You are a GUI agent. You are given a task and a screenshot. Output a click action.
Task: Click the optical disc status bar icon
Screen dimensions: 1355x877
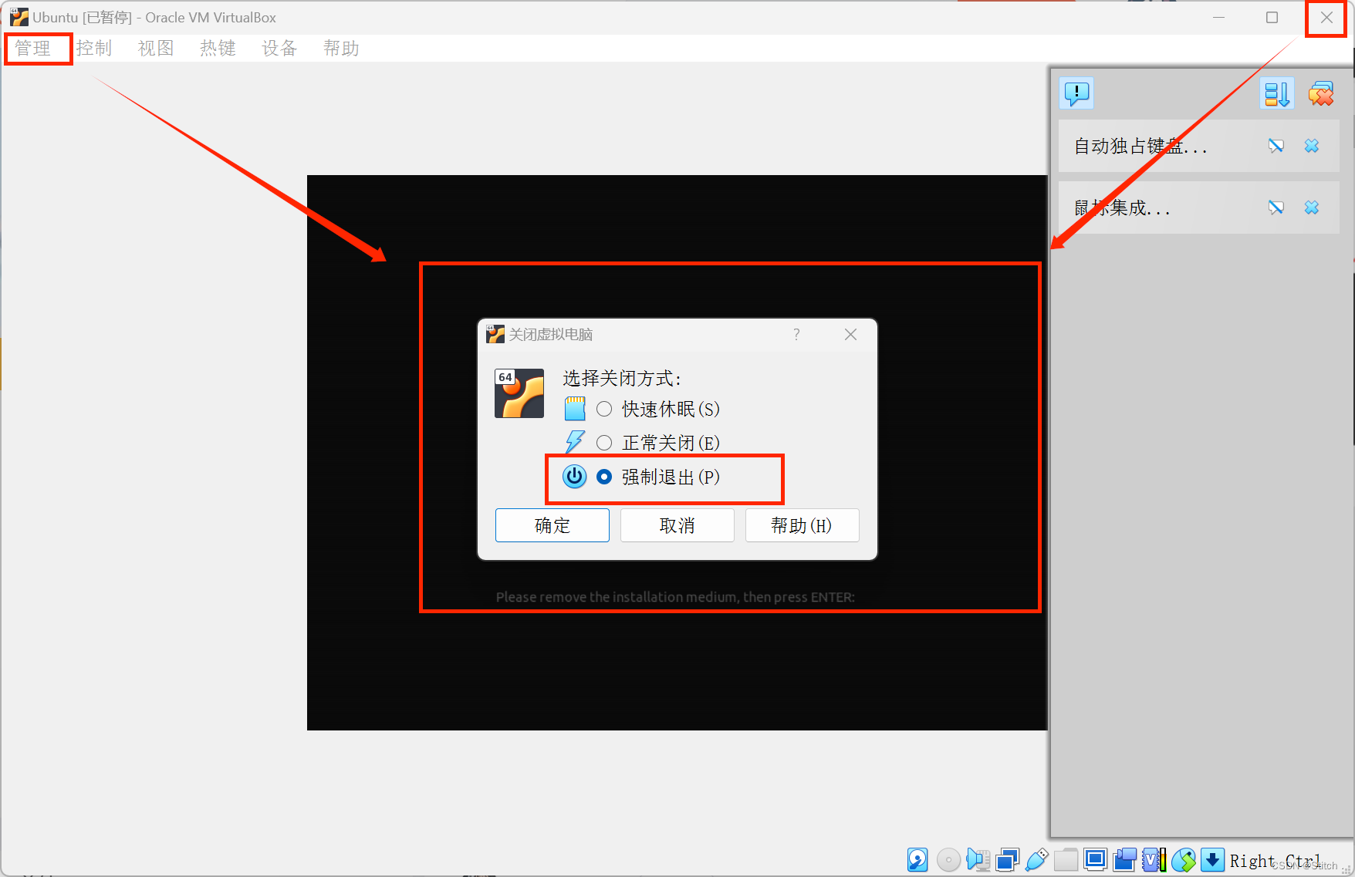tap(948, 859)
